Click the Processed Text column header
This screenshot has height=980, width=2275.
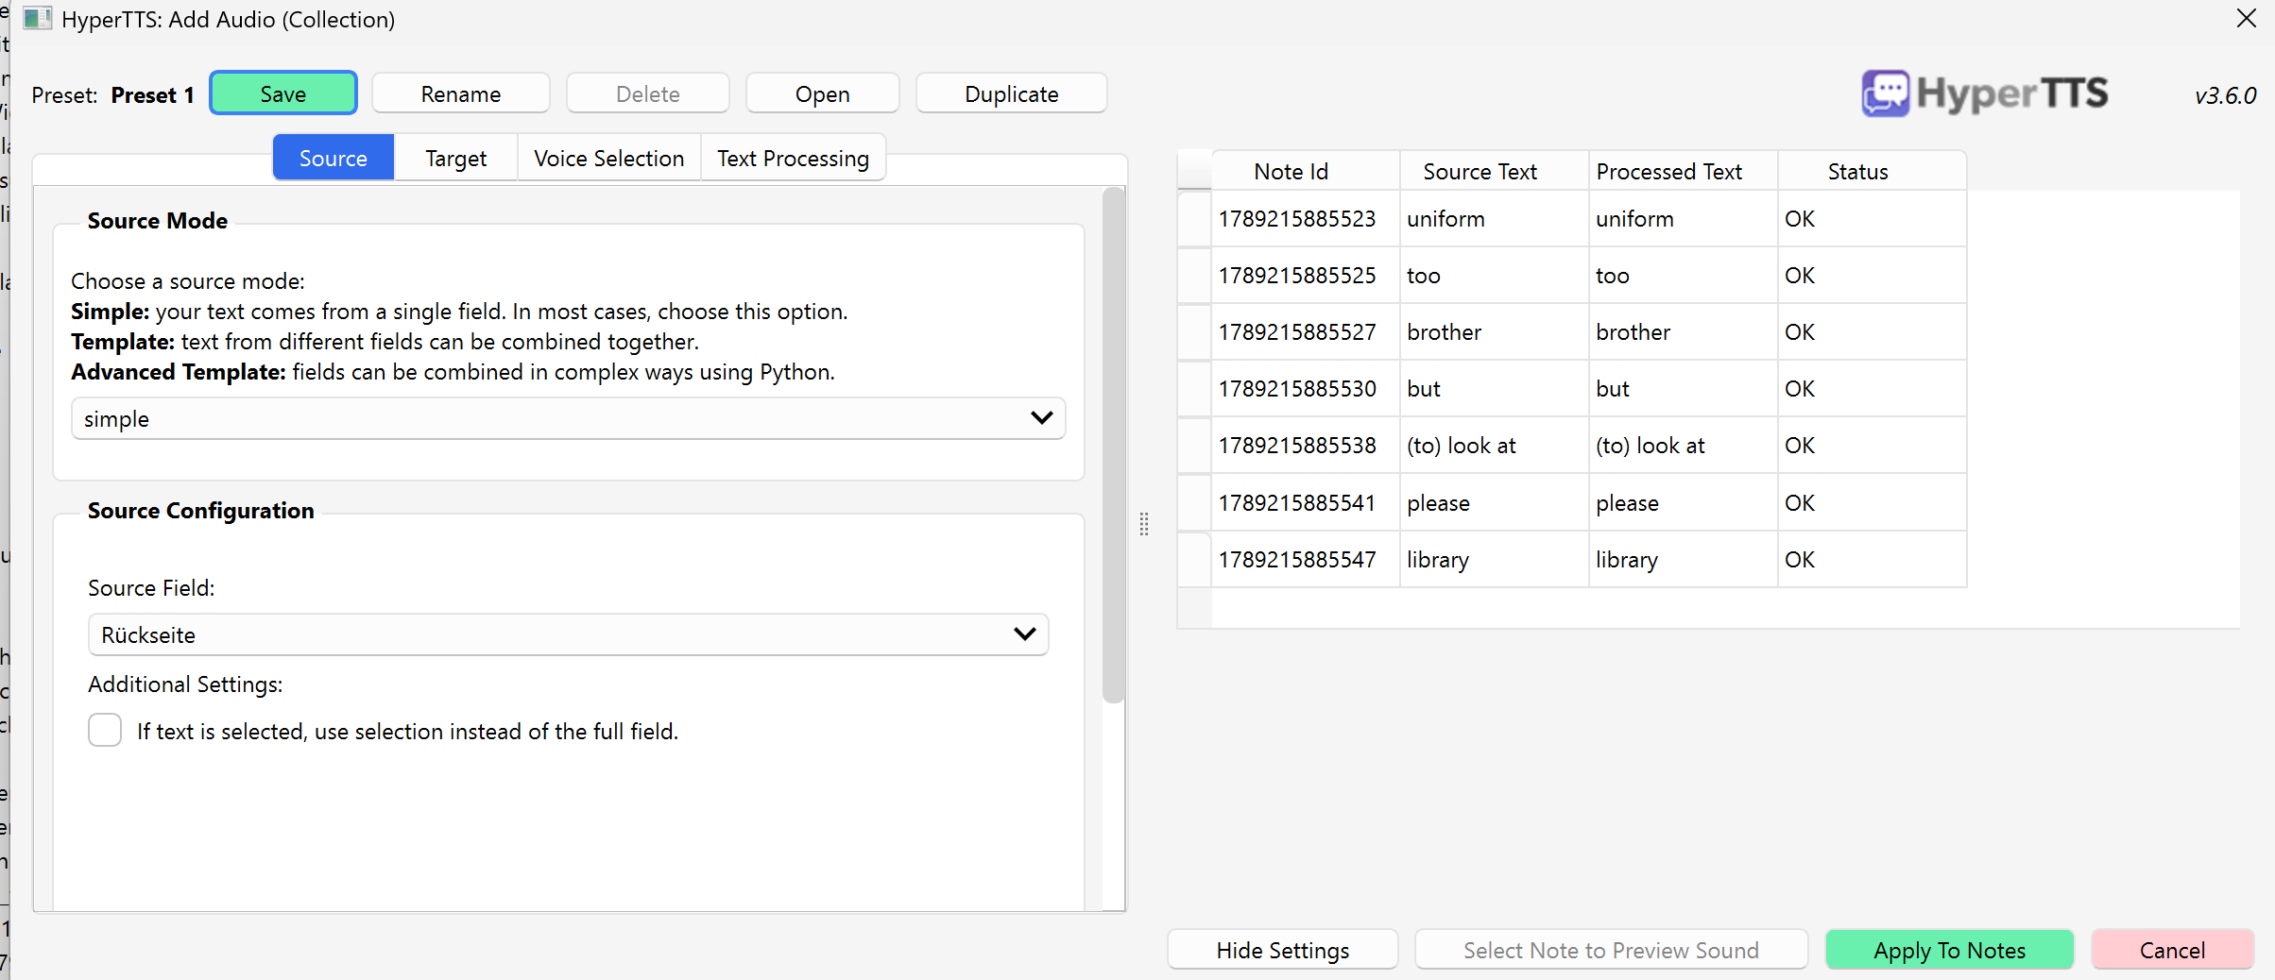pos(1684,171)
